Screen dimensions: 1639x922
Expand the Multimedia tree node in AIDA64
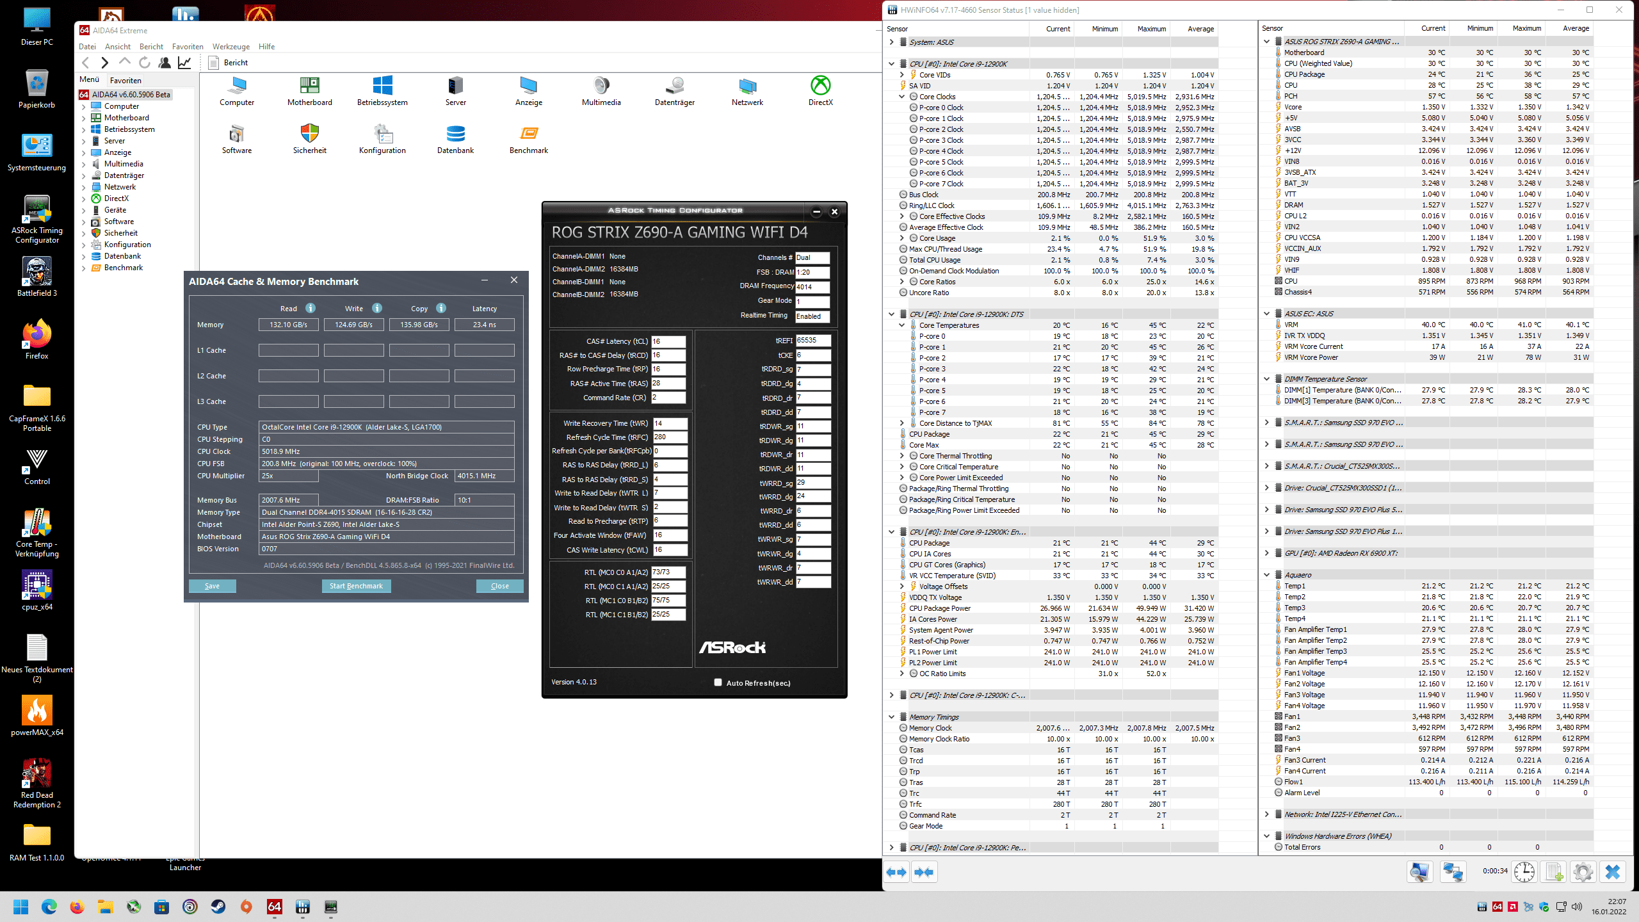point(83,164)
